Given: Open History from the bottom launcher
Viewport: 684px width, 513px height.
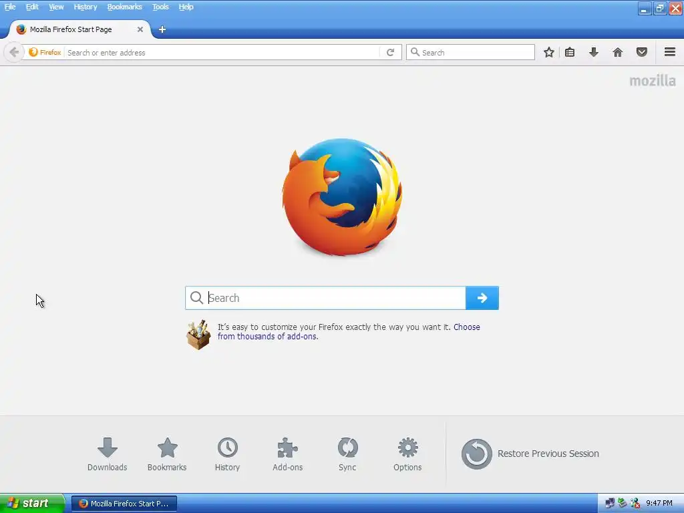Looking at the screenshot, I should [x=227, y=454].
